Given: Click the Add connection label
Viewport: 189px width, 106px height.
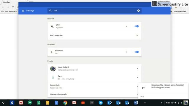Looking at the screenshot, I should pyautogui.click(x=56, y=35).
